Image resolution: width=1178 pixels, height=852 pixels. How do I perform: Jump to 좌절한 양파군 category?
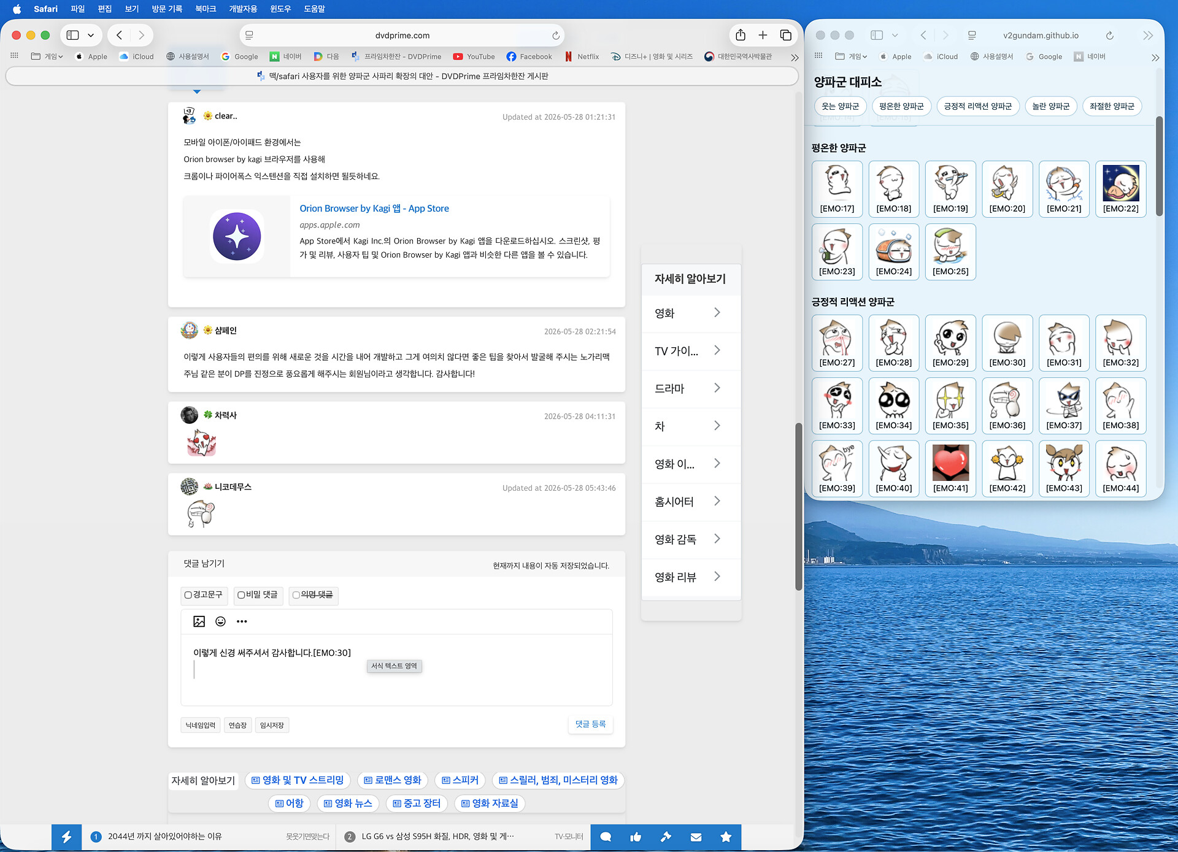[1112, 106]
